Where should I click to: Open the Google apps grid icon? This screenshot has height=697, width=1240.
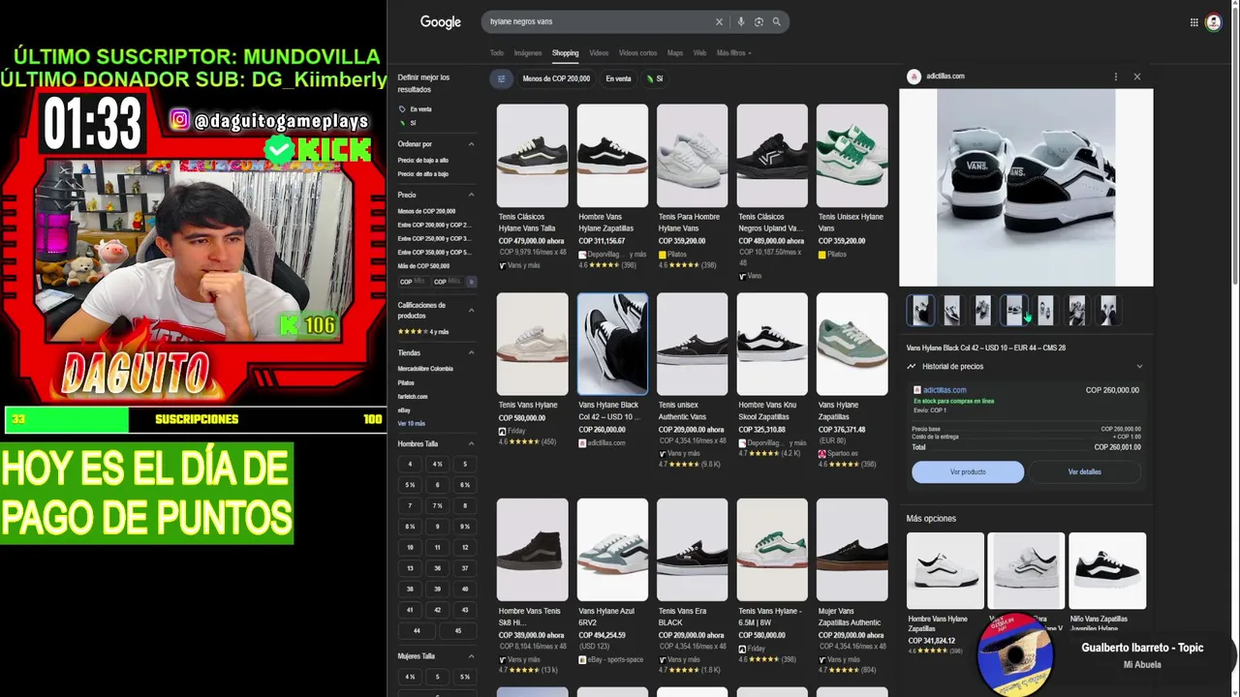[x=1193, y=22]
